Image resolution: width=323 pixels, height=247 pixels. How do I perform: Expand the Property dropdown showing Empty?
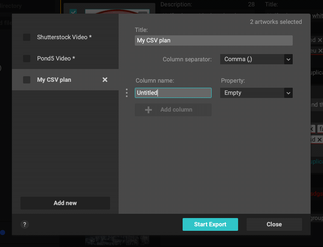tap(256, 93)
